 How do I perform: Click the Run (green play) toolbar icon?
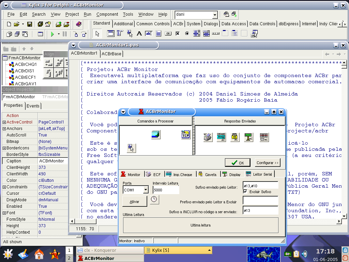(52, 34)
